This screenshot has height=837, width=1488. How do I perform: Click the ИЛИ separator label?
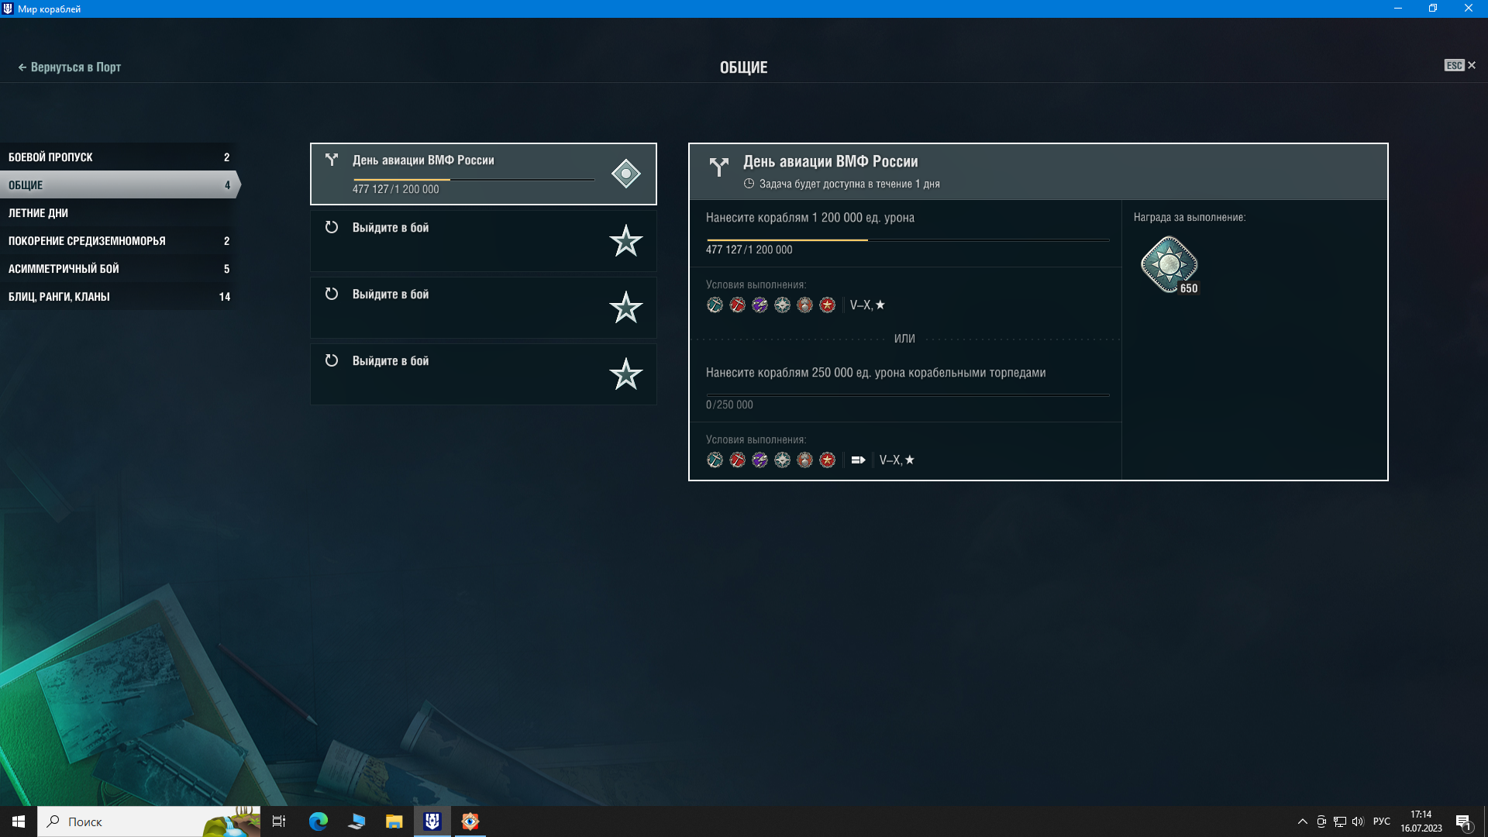904,339
